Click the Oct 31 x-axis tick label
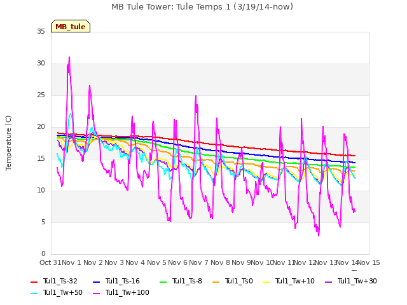407x305 pixels. coord(50,262)
